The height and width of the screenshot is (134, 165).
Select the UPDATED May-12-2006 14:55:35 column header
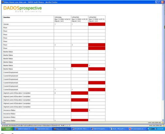(x=80, y=19)
